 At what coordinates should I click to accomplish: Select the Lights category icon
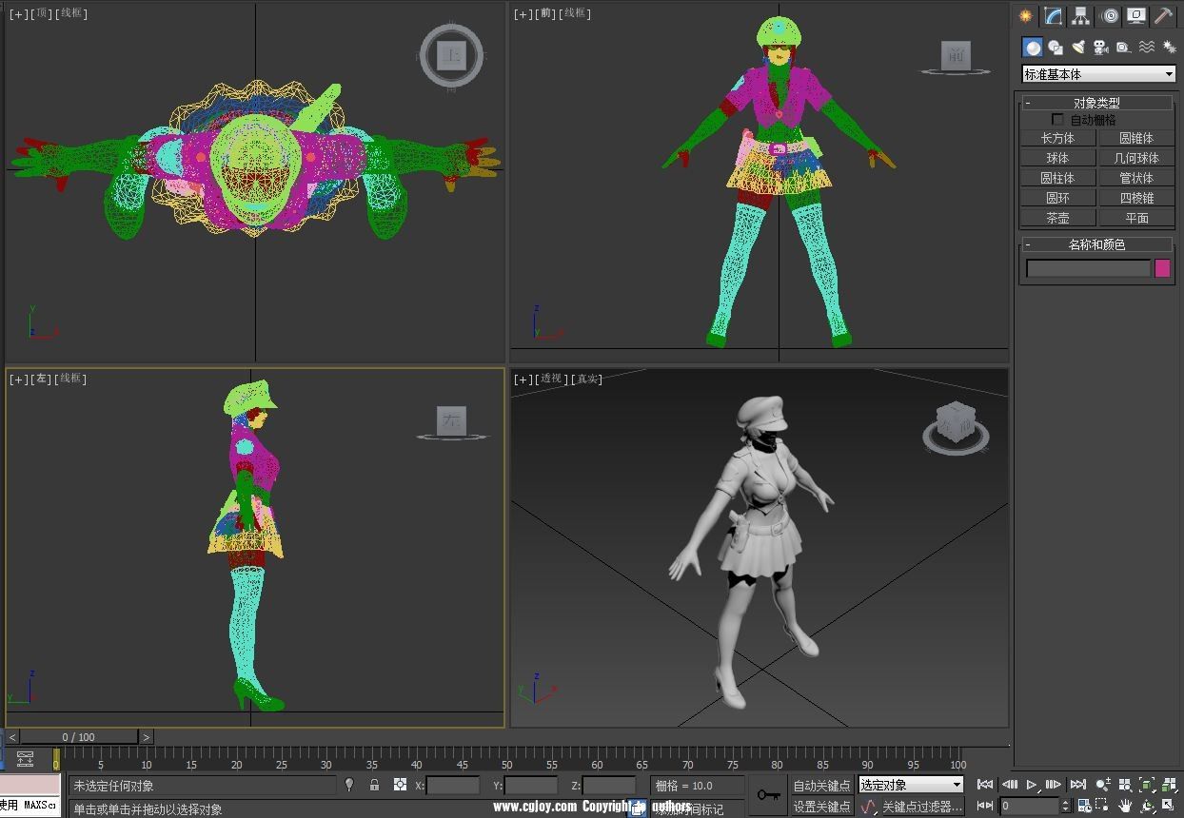1078,47
